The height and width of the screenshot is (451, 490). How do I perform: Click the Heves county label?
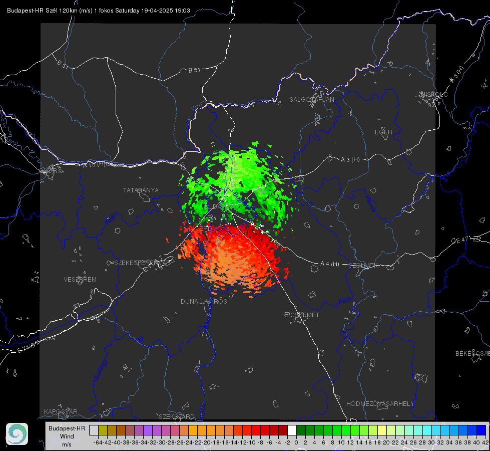click(x=370, y=203)
